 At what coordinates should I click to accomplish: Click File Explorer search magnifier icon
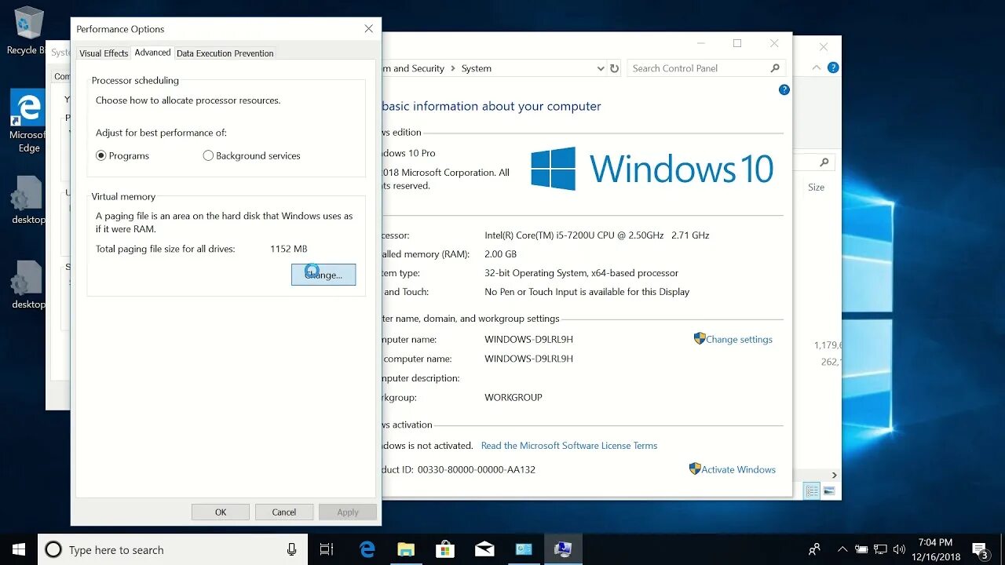824,162
